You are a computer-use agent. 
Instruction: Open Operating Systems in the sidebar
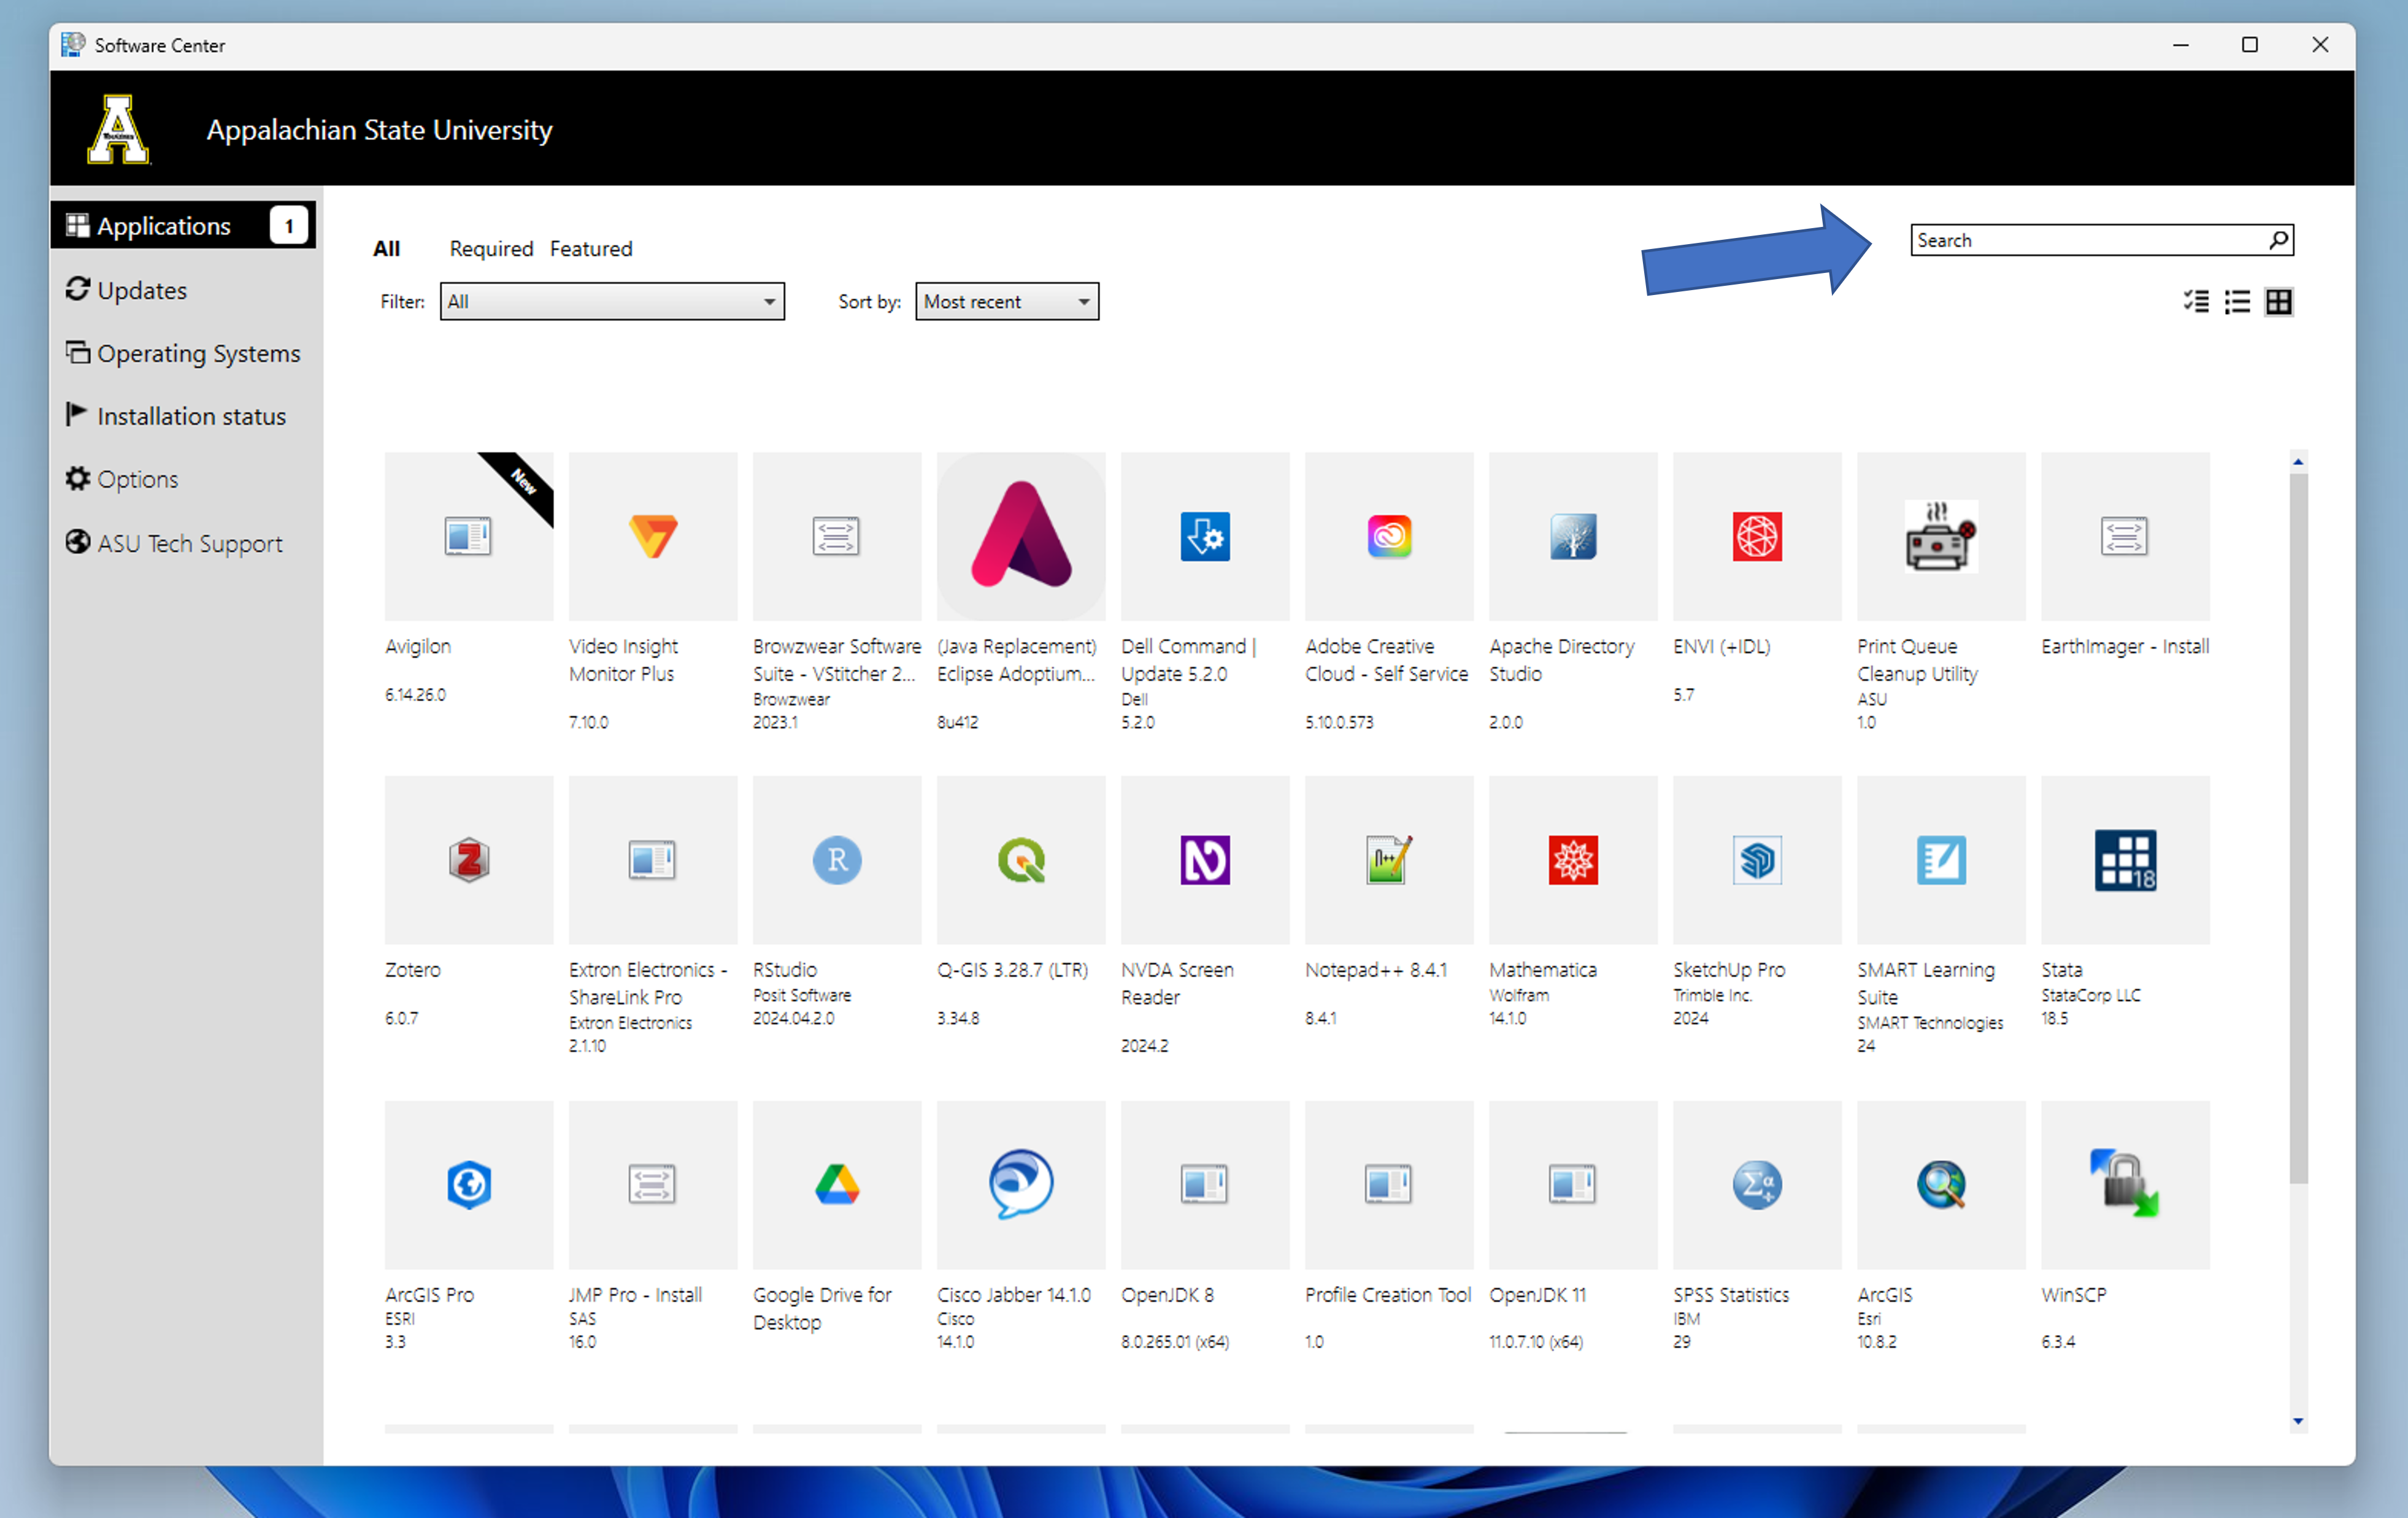pos(184,353)
